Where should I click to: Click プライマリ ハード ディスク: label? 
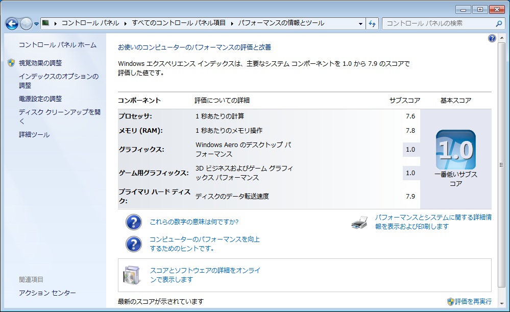155,196
